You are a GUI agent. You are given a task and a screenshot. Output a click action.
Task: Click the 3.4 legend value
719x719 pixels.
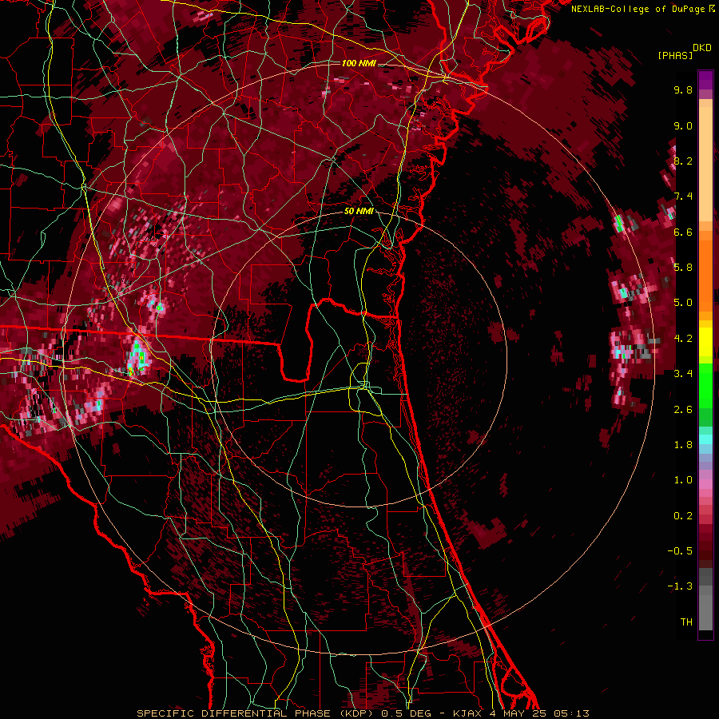683,374
